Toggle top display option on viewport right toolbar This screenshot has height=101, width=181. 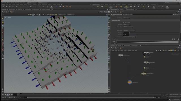pyautogui.click(x=109, y=18)
